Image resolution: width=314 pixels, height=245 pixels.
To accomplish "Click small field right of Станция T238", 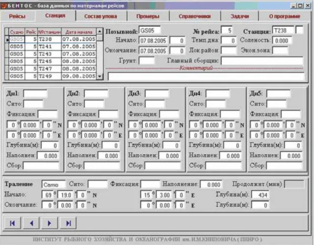I will pos(300,30).
